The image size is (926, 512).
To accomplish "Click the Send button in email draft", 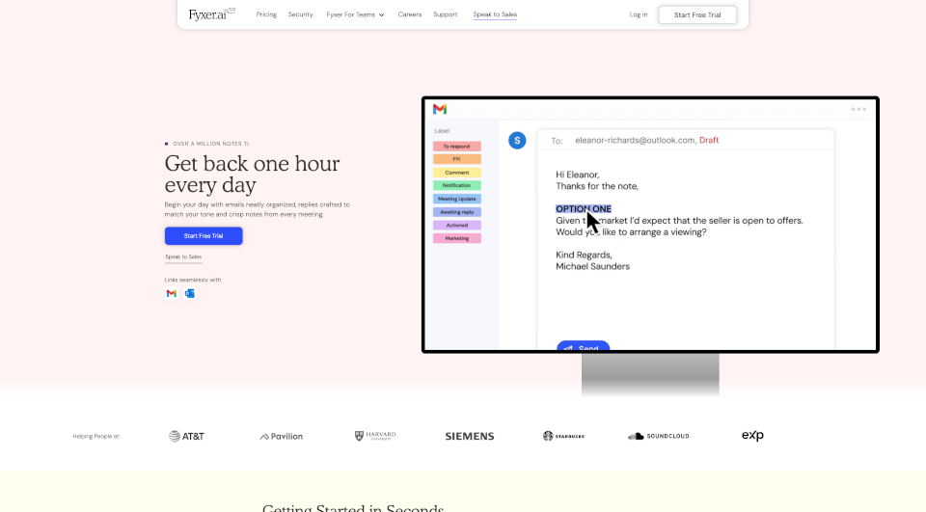I will click(x=583, y=345).
